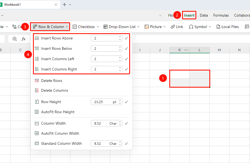The height and width of the screenshot is (163, 250).
Task: Click the Insert Rows Below icon
Action: coord(37,48)
